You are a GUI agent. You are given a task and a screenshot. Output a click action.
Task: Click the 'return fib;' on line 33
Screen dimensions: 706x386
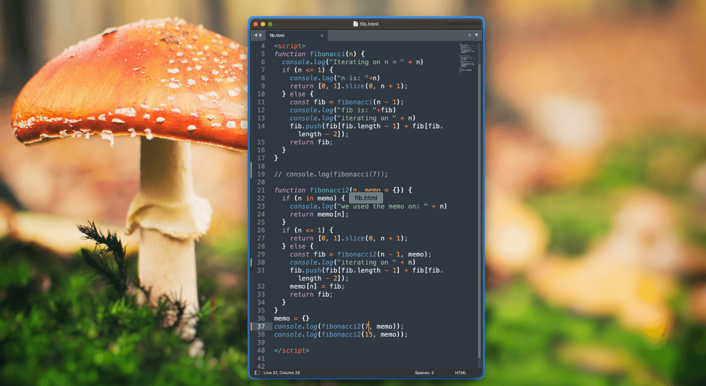311,294
